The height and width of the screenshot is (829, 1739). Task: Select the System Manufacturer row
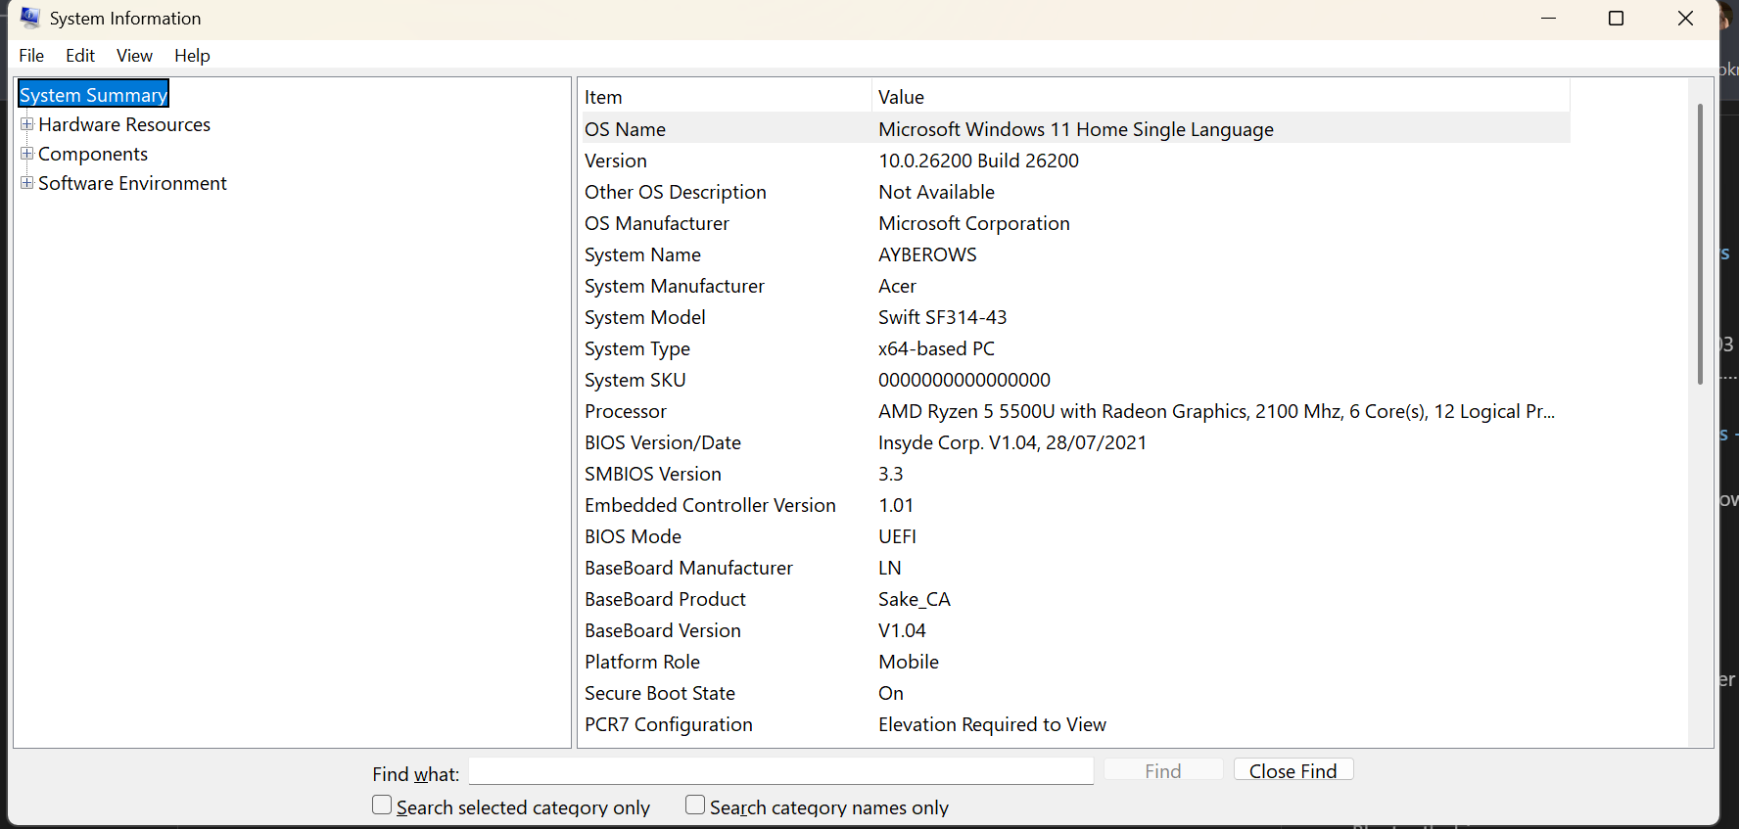1075,286
